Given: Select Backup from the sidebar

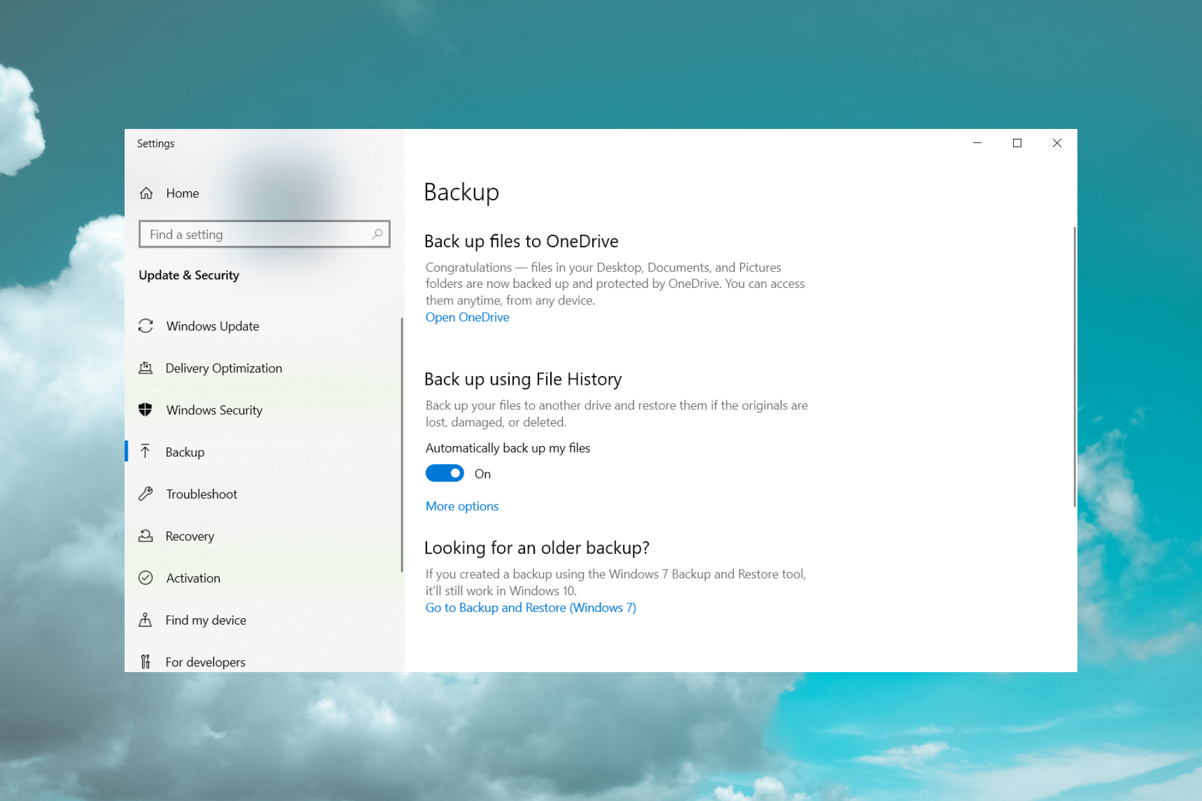Looking at the screenshot, I should [x=185, y=451].
